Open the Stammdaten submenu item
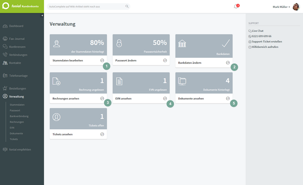Screen dimensions: 303x185 (x=17, y=105)
